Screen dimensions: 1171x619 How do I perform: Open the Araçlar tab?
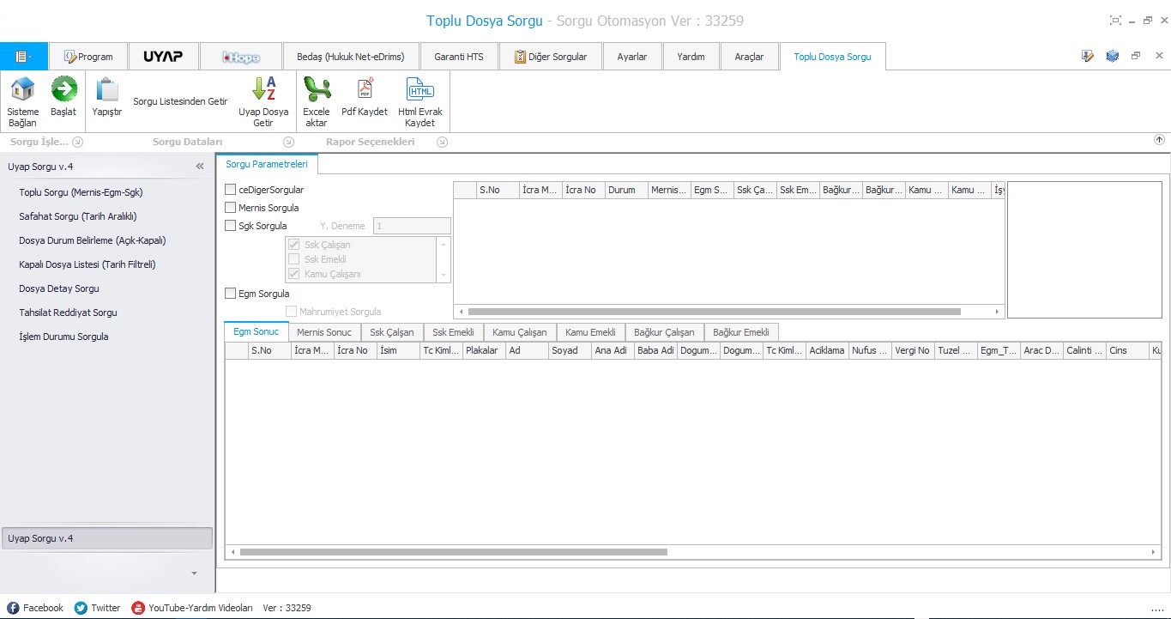click(749, 57)
